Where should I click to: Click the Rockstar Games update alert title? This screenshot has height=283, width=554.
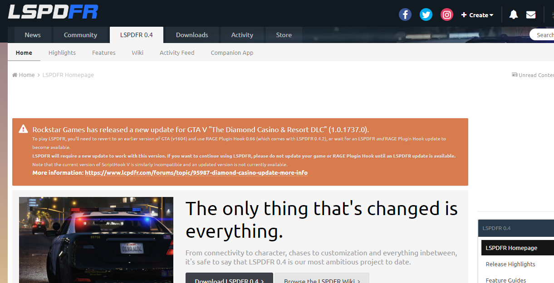(201, 130)
